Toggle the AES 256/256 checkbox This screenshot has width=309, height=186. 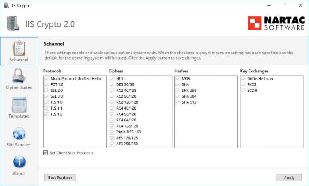coord(112,144)
